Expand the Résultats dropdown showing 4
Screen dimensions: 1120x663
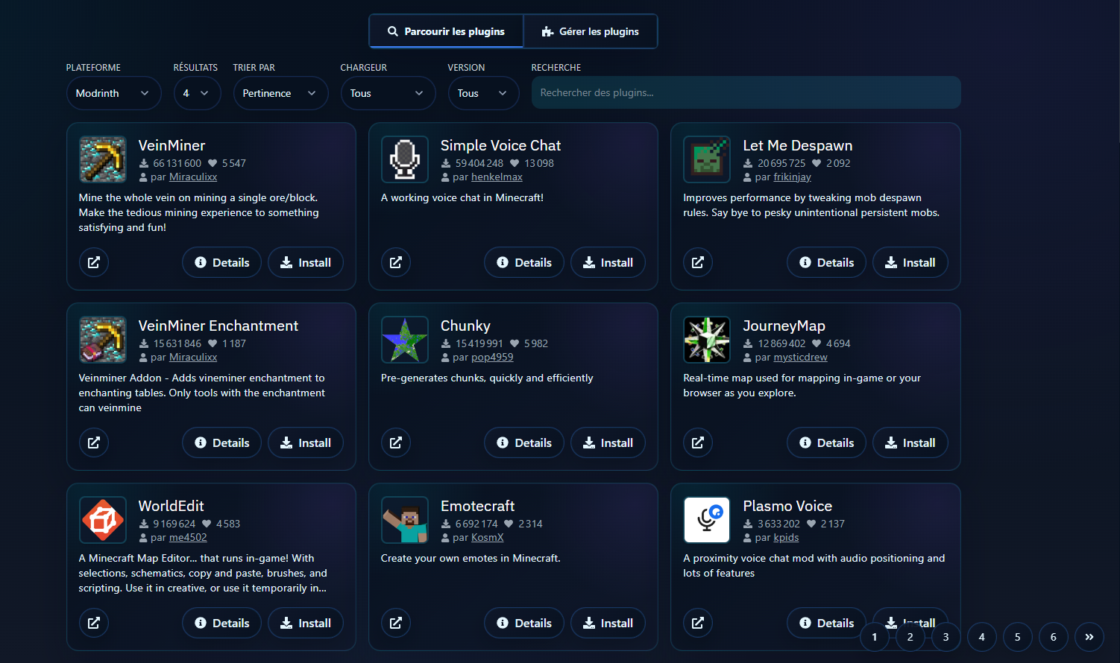point(197,93)
